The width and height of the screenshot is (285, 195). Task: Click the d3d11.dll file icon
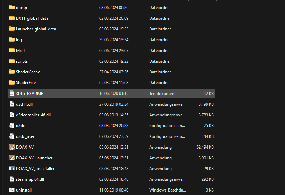pos(12,104)
